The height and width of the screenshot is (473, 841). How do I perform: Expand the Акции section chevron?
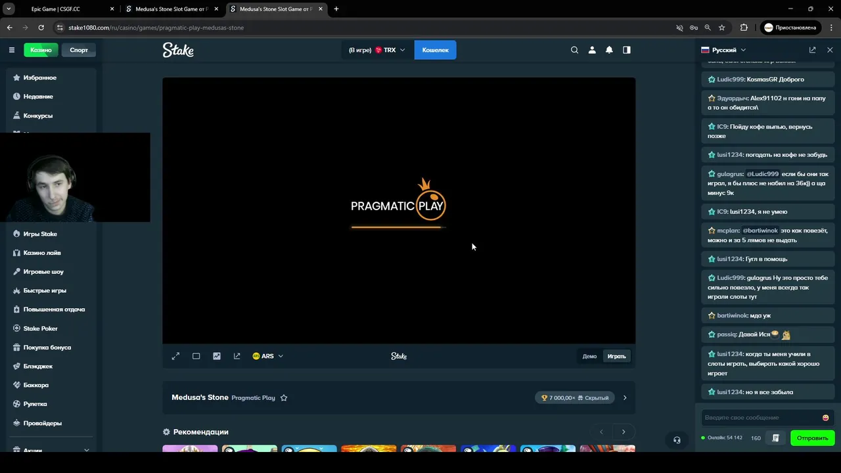[x=87, y=451]
